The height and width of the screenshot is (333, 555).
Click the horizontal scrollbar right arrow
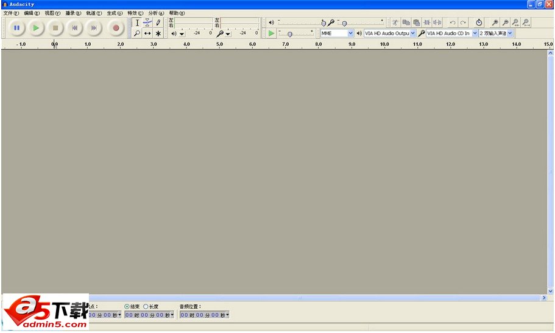pos(545,298)
